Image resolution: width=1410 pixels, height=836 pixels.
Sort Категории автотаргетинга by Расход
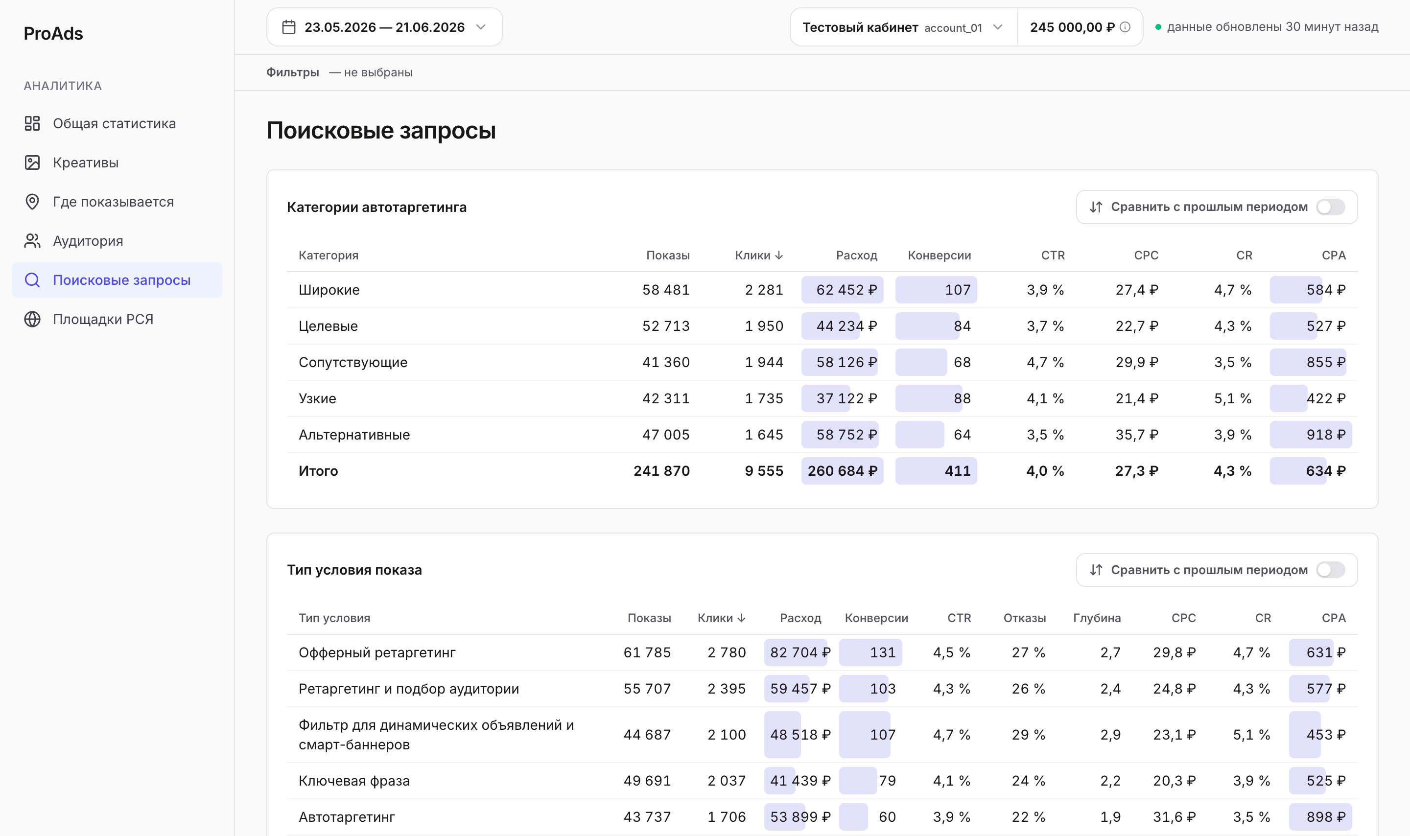coord(857,255)
